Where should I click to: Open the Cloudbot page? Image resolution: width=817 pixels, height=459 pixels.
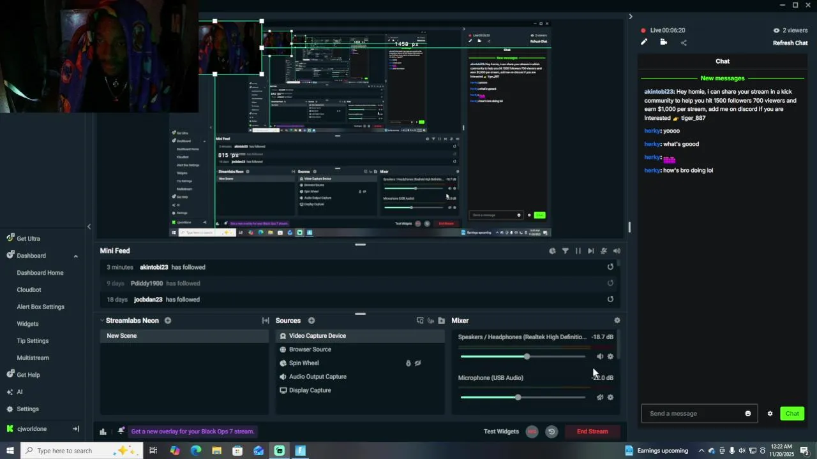[29, 290]
